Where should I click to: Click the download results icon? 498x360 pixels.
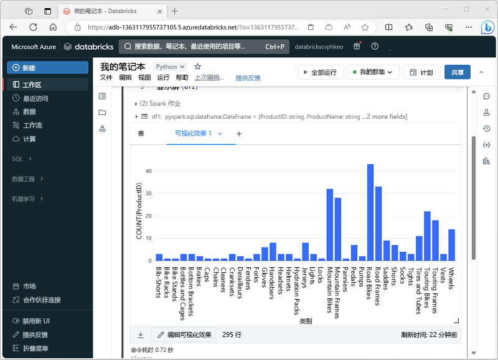pos(141,335)
